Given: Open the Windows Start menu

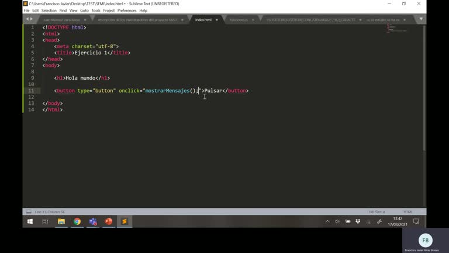Looking at the screenshot, I should (x=30, y=221).
